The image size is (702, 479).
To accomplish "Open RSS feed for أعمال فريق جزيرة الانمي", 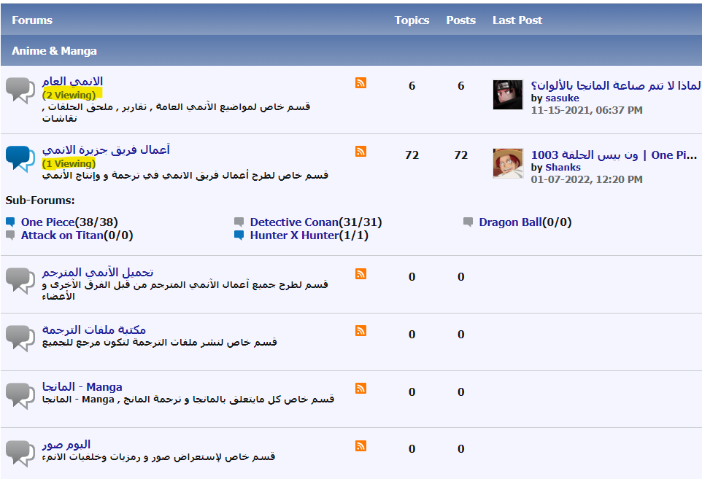I will point(360,151).
